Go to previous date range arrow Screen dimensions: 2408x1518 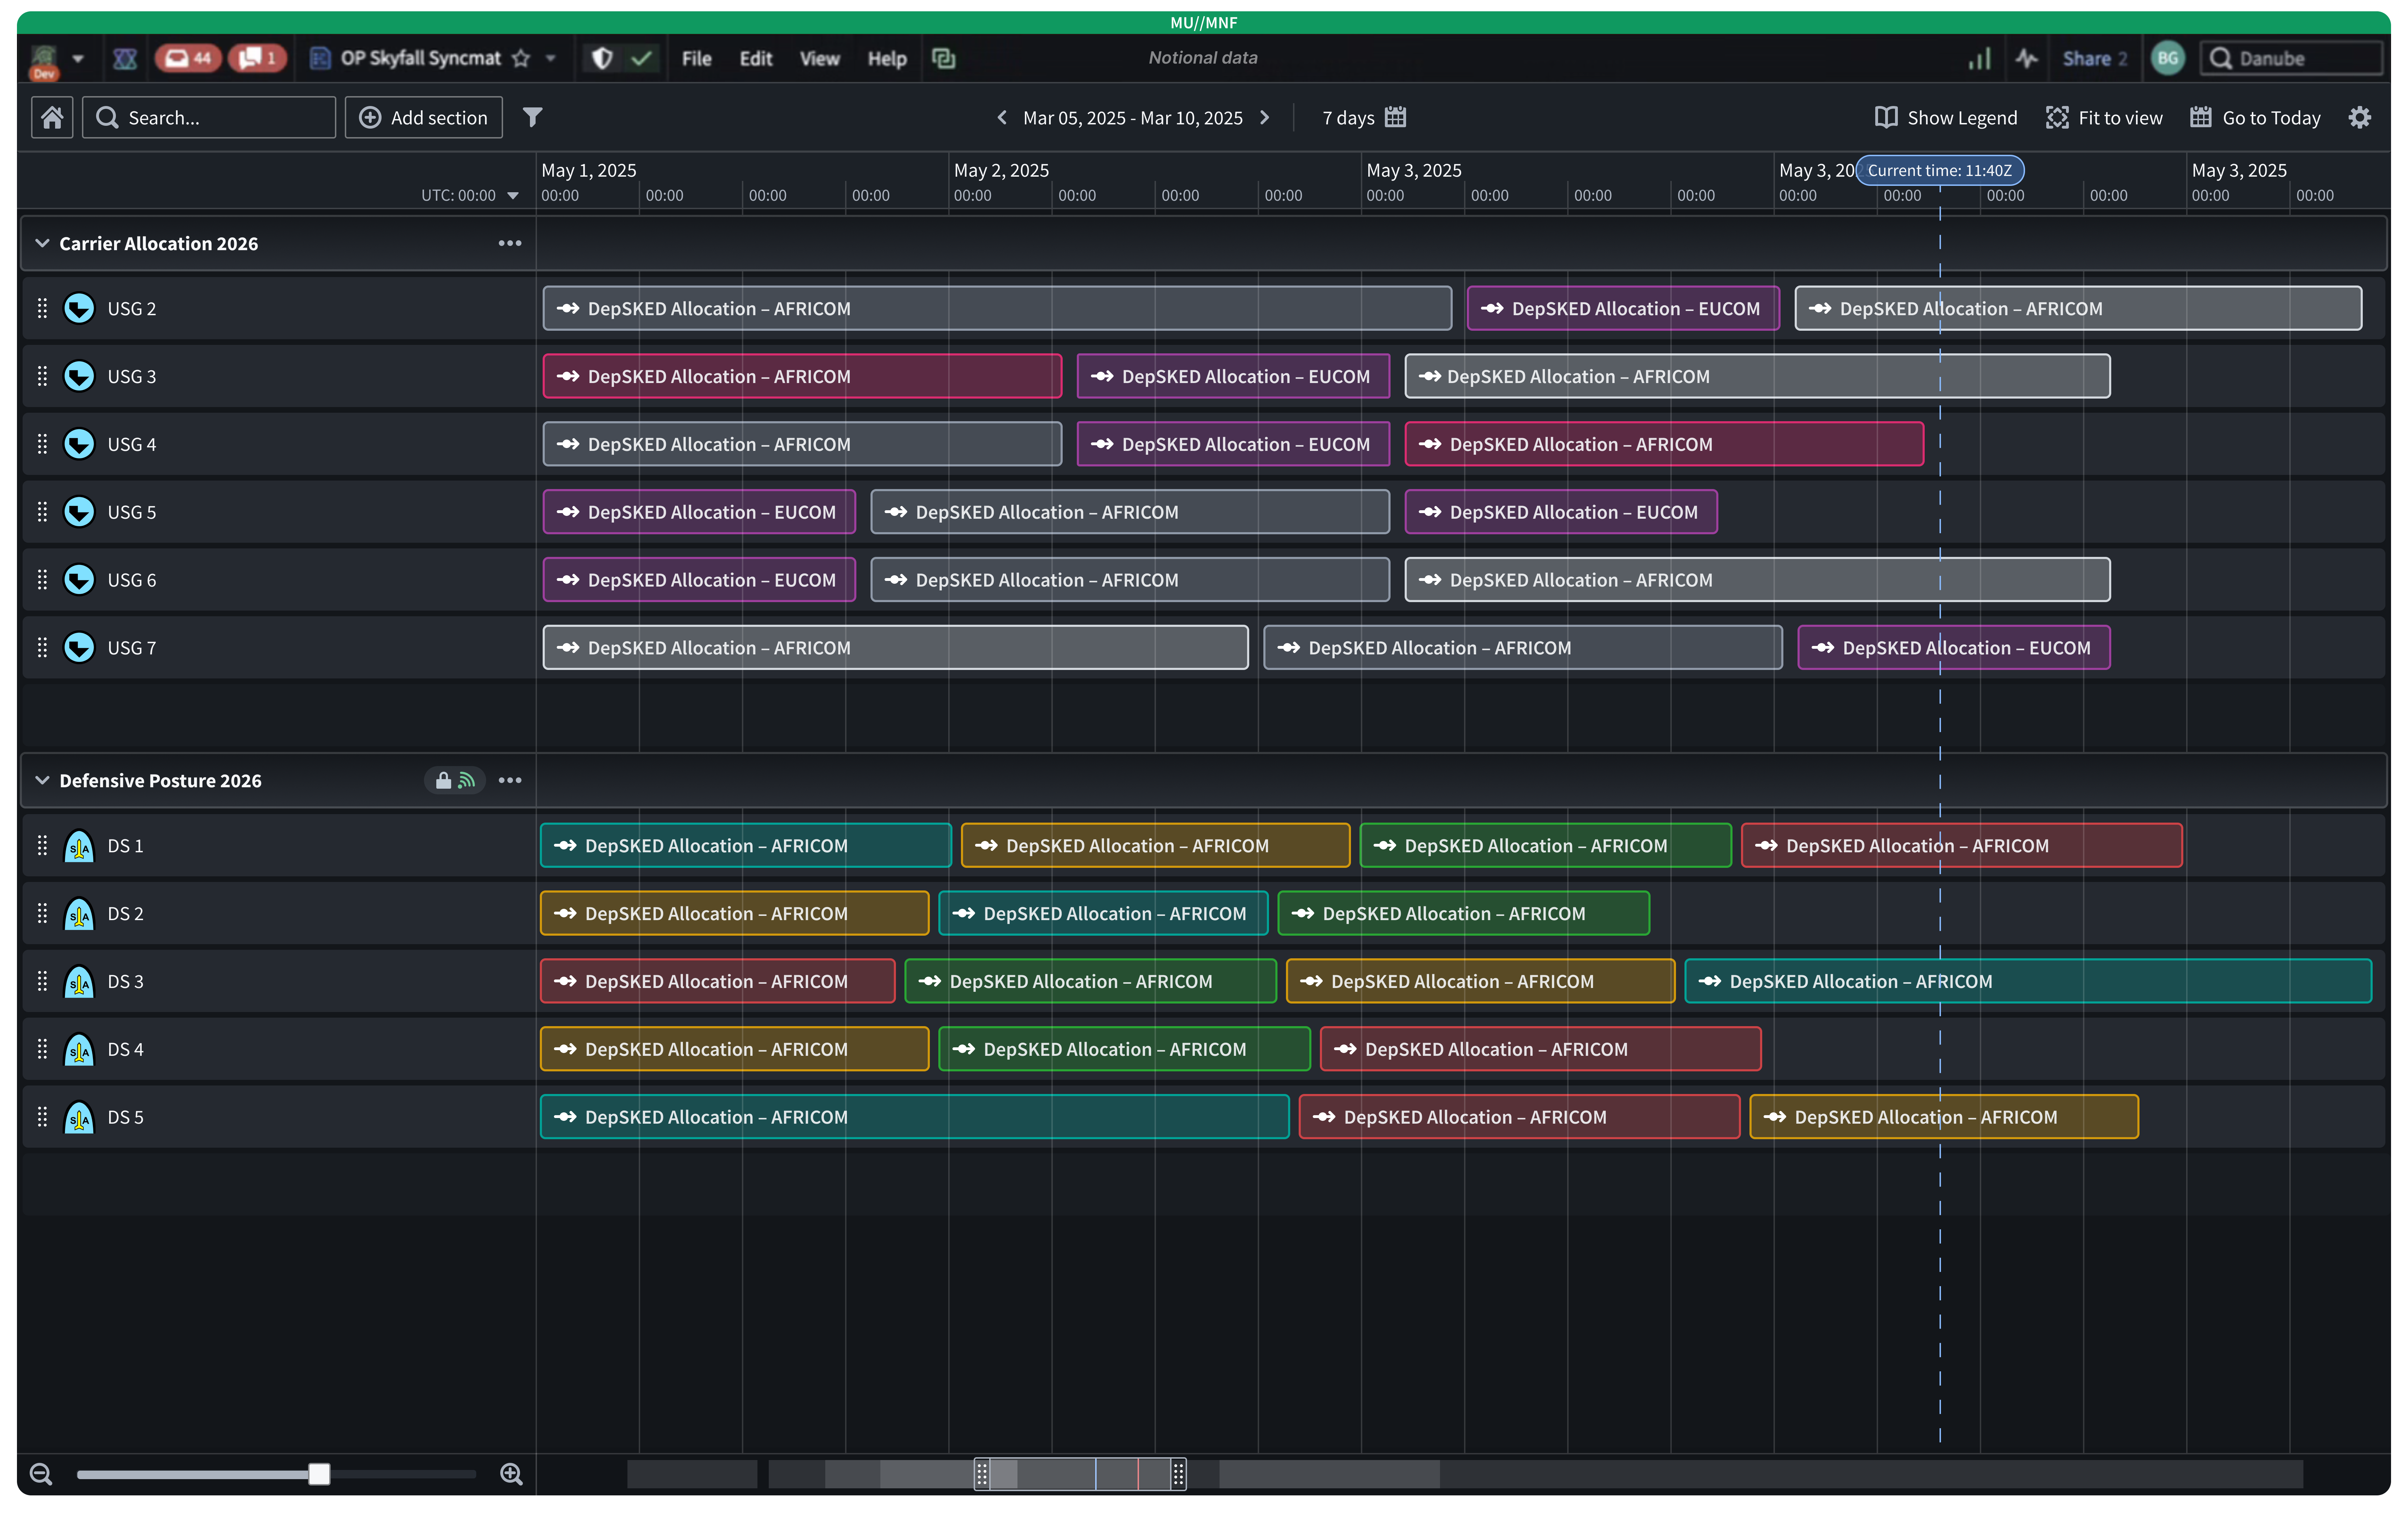pyautogui.click(x=1002, y=118)
